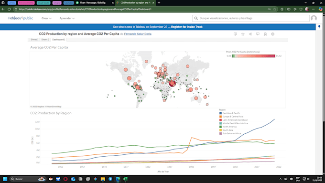325x183 pixels.
Task: Click Register for Inside Track banner link
Action: point(187,27)
